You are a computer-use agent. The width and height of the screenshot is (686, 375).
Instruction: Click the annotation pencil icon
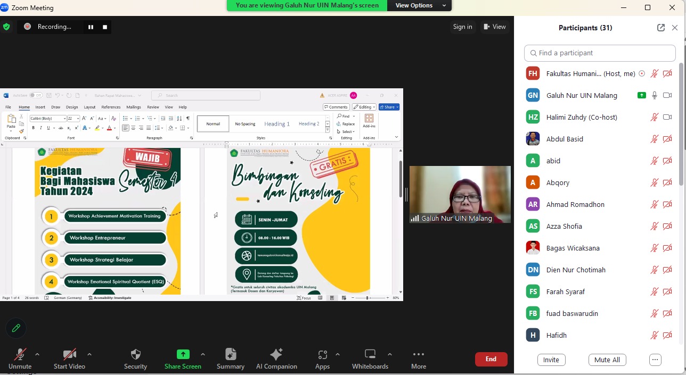point(16,328)
